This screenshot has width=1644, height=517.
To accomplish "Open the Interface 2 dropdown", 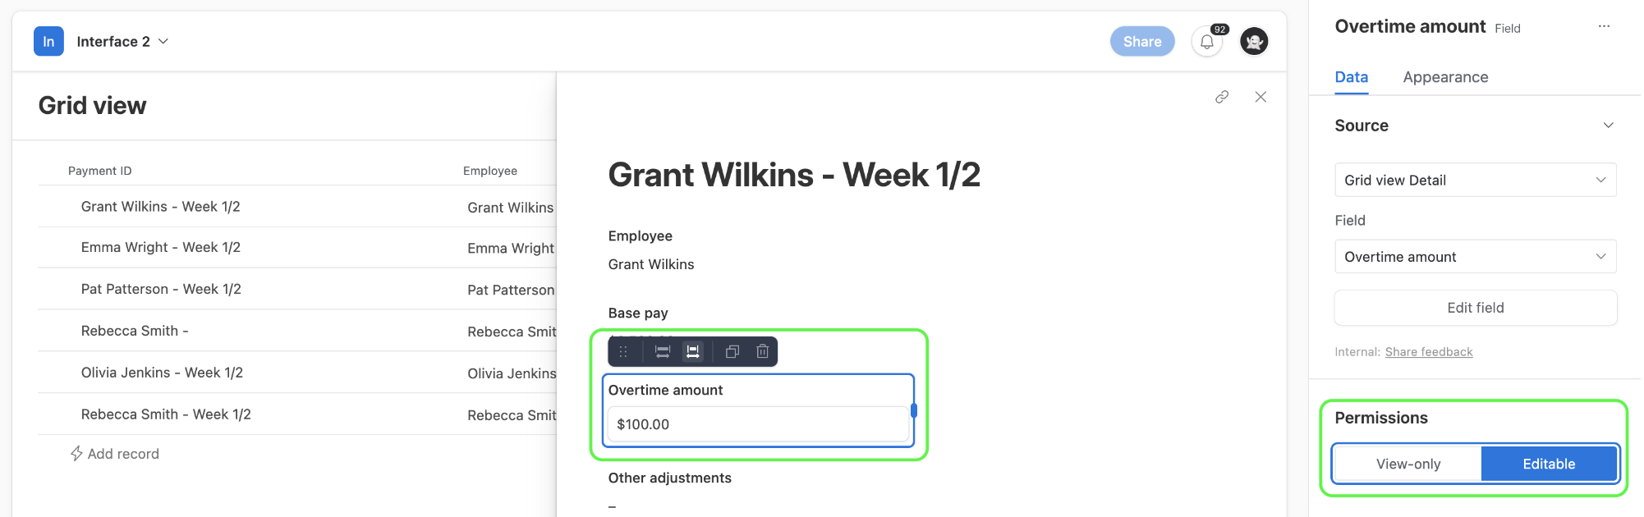I will [122, 41].
